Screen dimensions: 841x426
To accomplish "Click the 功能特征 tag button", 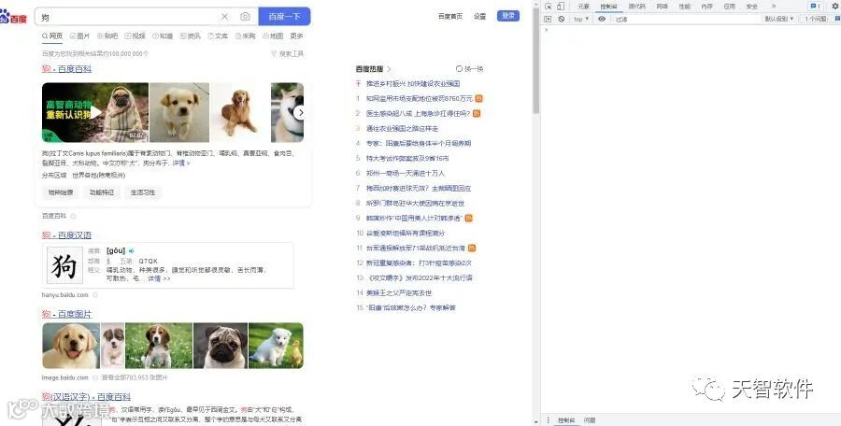I will (102, 192).
